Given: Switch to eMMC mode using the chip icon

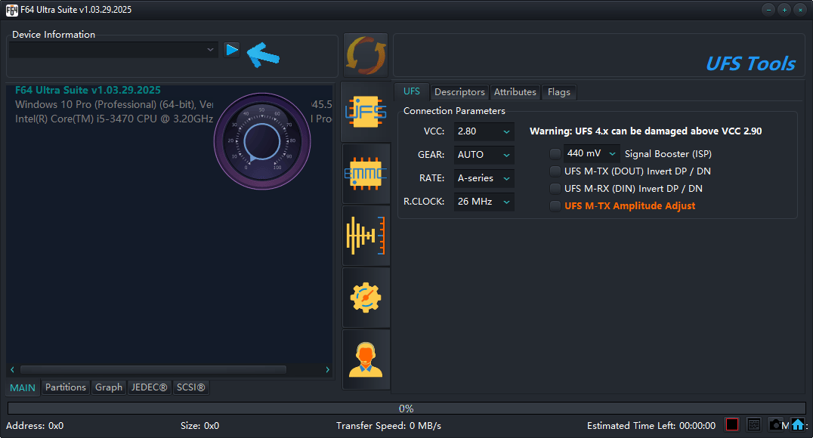Looking at the screenshot, I should coord(366,174).
